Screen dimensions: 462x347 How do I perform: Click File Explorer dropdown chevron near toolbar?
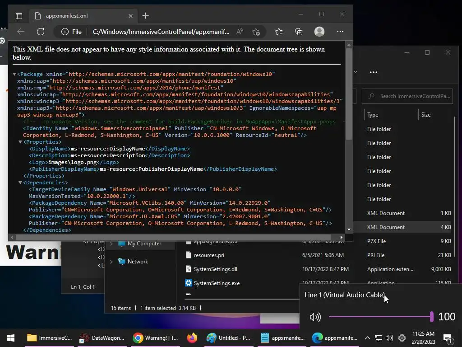[356, 72]
